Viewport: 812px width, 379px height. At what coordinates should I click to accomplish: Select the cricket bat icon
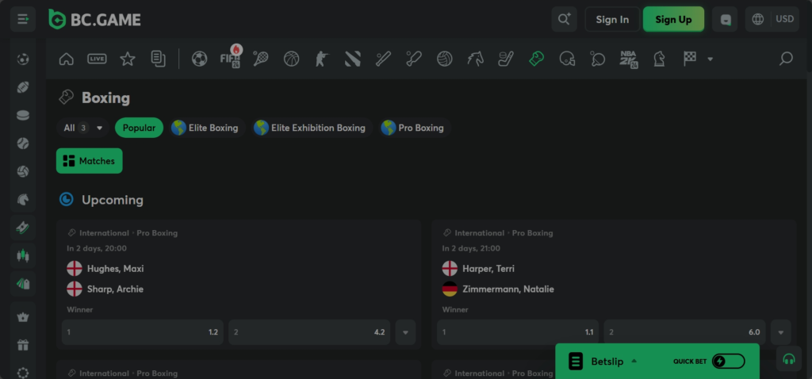tap(414, 59)
